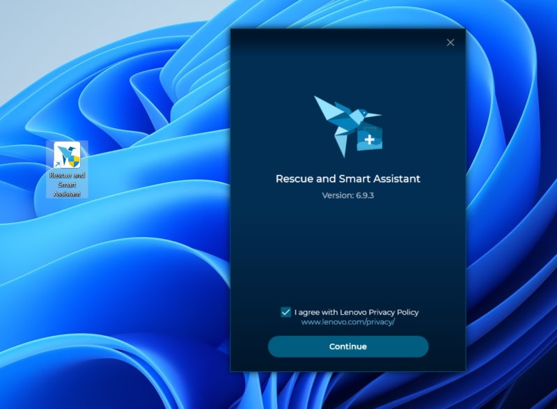The image size is (557, 409).
Task: Select the 'Version: 6.9.3' text
Action: coord(347,195)
